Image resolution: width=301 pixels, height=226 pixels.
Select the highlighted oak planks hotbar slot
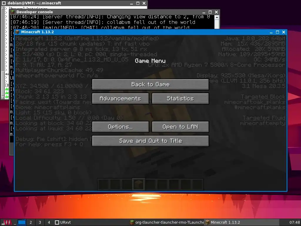tap(139, 184)
